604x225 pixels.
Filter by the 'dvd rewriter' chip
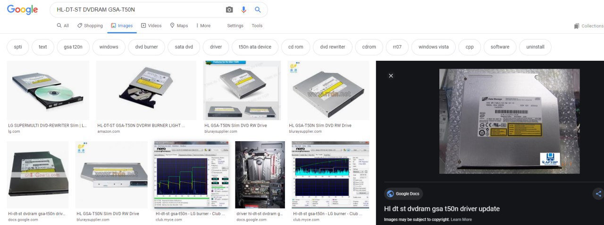point(333,47)
